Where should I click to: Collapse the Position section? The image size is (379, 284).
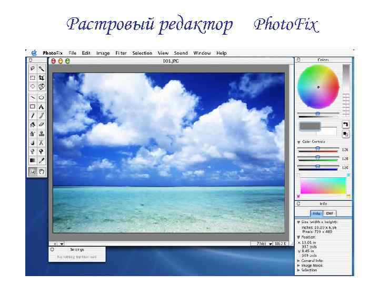pos(298,237)
